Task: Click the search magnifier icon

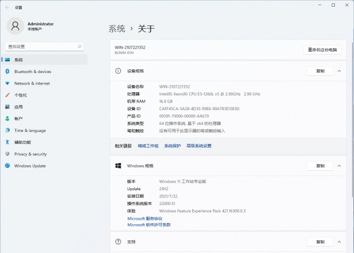Action: coord(80,46)
